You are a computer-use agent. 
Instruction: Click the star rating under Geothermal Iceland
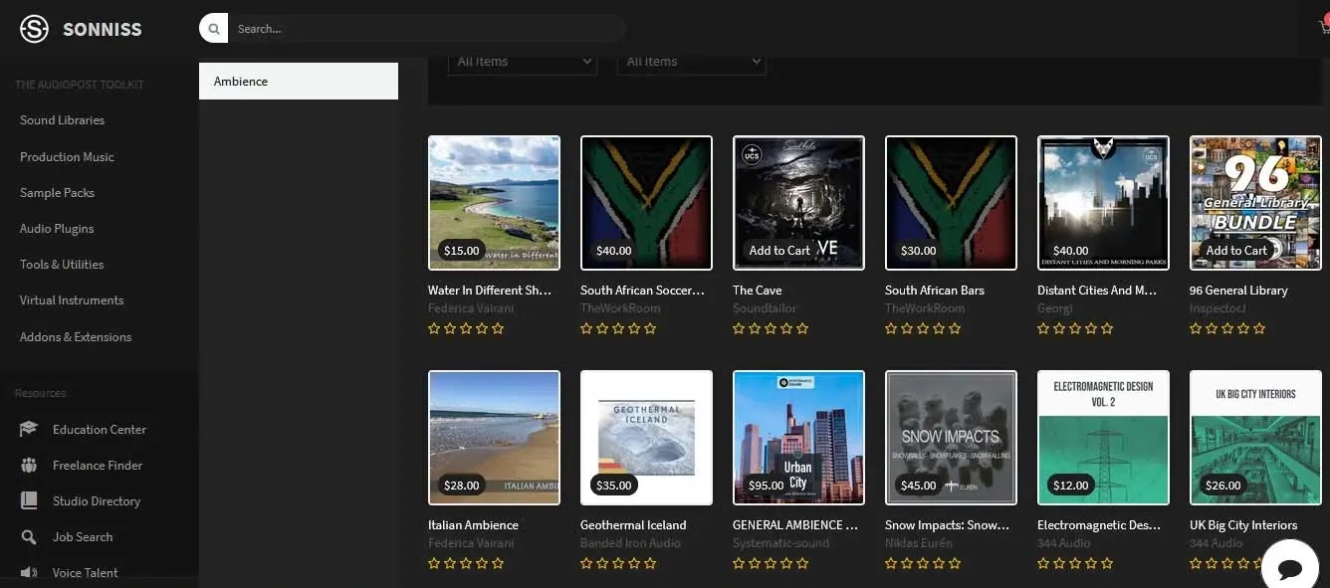pyautogui.click(x=618, y=563)
